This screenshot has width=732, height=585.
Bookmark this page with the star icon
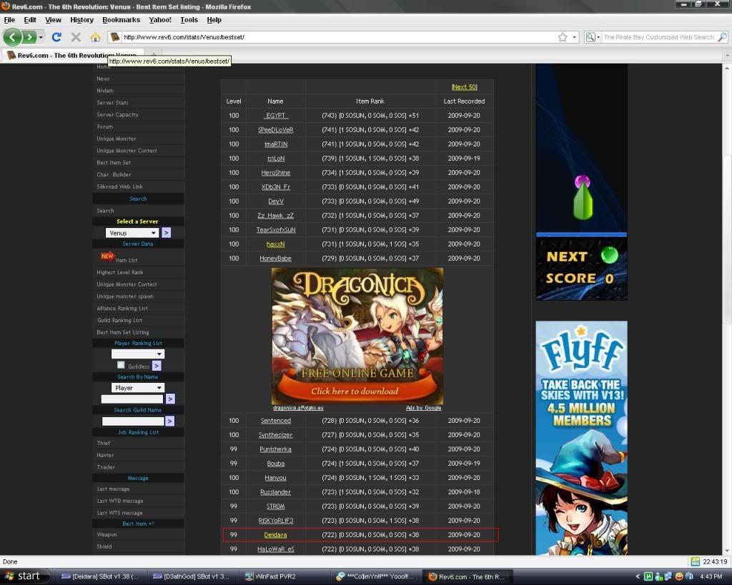coord(563,37)
